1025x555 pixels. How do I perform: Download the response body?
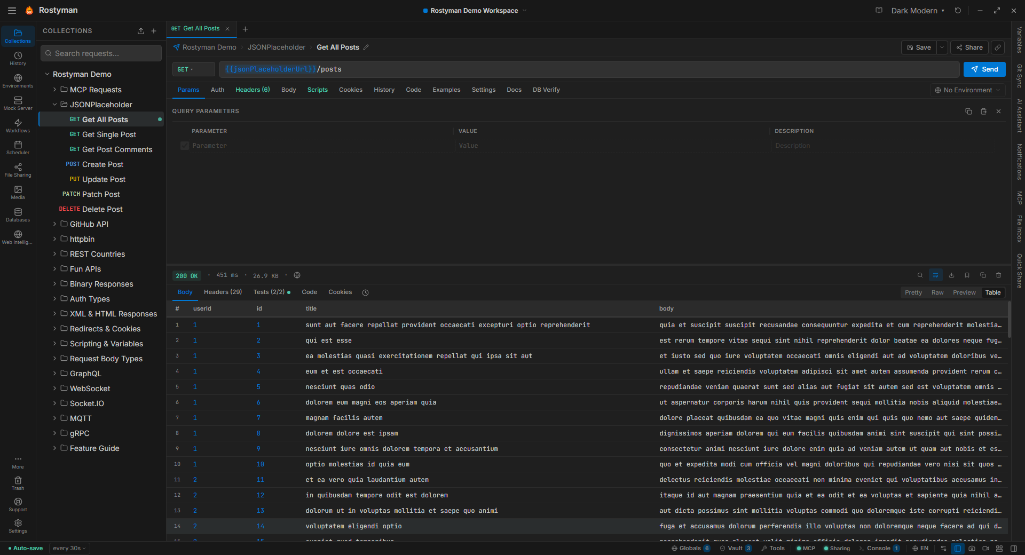pos(951,275)
